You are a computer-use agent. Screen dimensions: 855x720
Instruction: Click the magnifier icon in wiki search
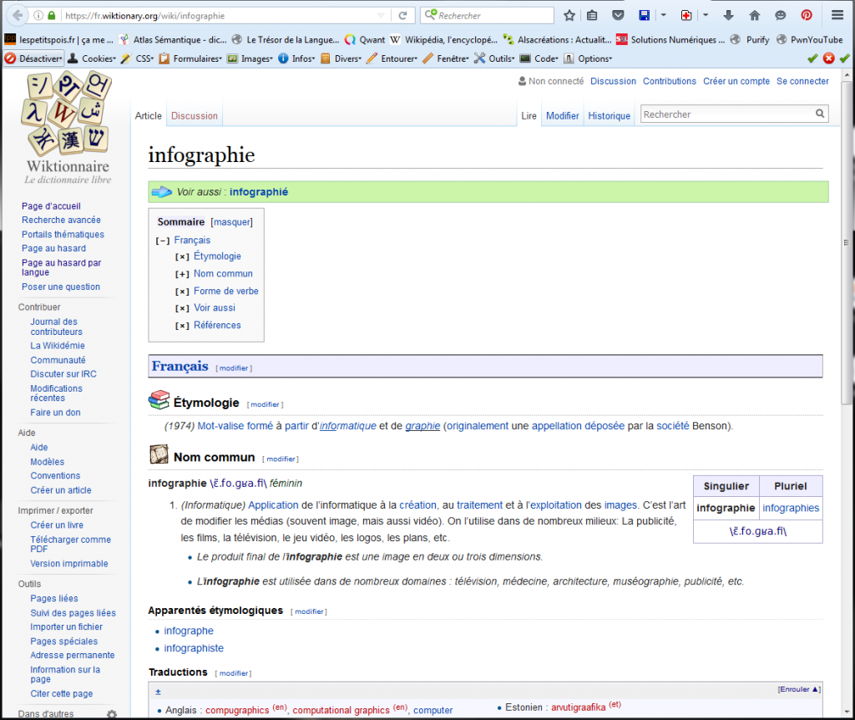point(820,114)
